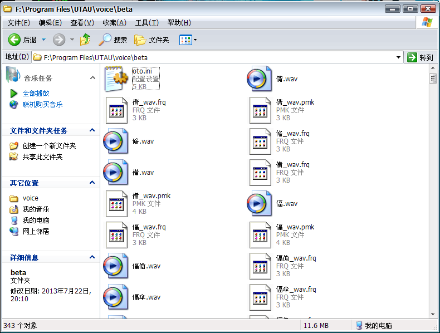Click the 343 个对象 status text
Screen dimensions: 440x333
click(x=20, y=325)
